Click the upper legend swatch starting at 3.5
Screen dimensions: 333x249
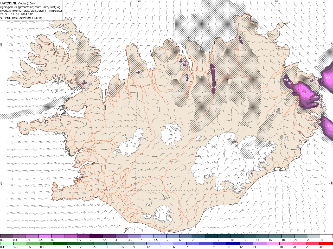point(134,236)
